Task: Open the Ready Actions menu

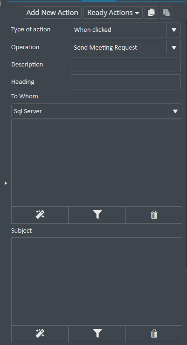Action: click(113, 13)
